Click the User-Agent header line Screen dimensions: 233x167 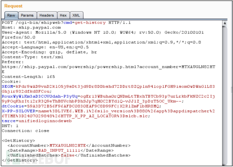(x=103, y=32)
